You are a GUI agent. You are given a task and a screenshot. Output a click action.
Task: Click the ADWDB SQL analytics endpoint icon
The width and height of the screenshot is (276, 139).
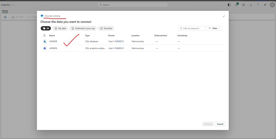point(45,48)
